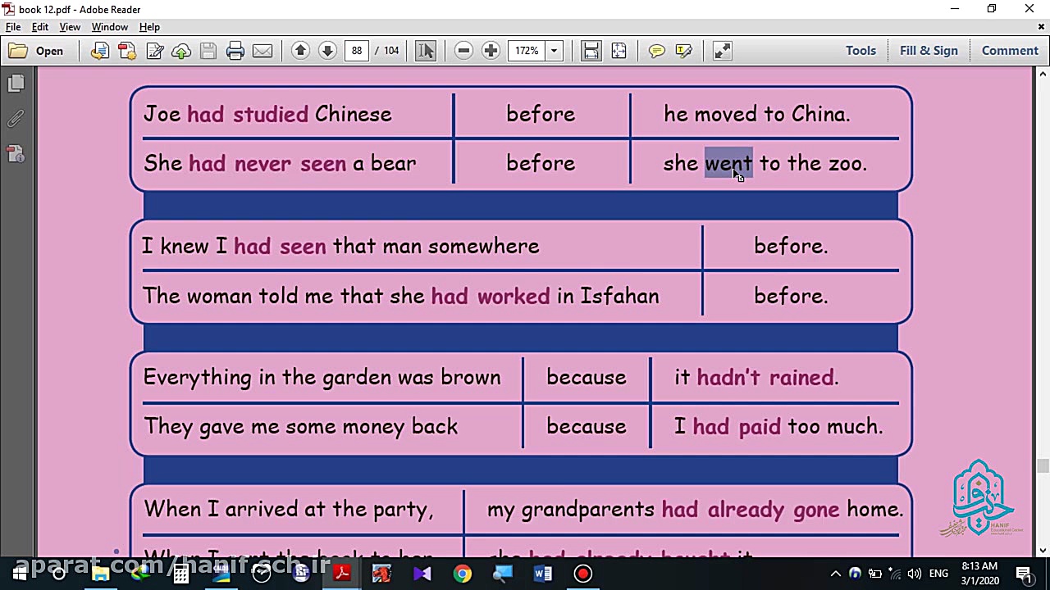Click the volume speaker tray icon
The image size is (1050, 590).
click(x=915, y=574)
